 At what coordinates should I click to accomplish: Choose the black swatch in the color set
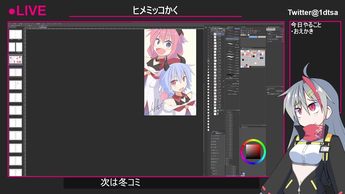point(243,60)
